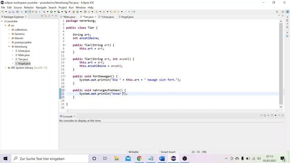Screen dimensions: 290x163
Task: Click the Save icon in the toolbar
Action: tap(10, 12)
